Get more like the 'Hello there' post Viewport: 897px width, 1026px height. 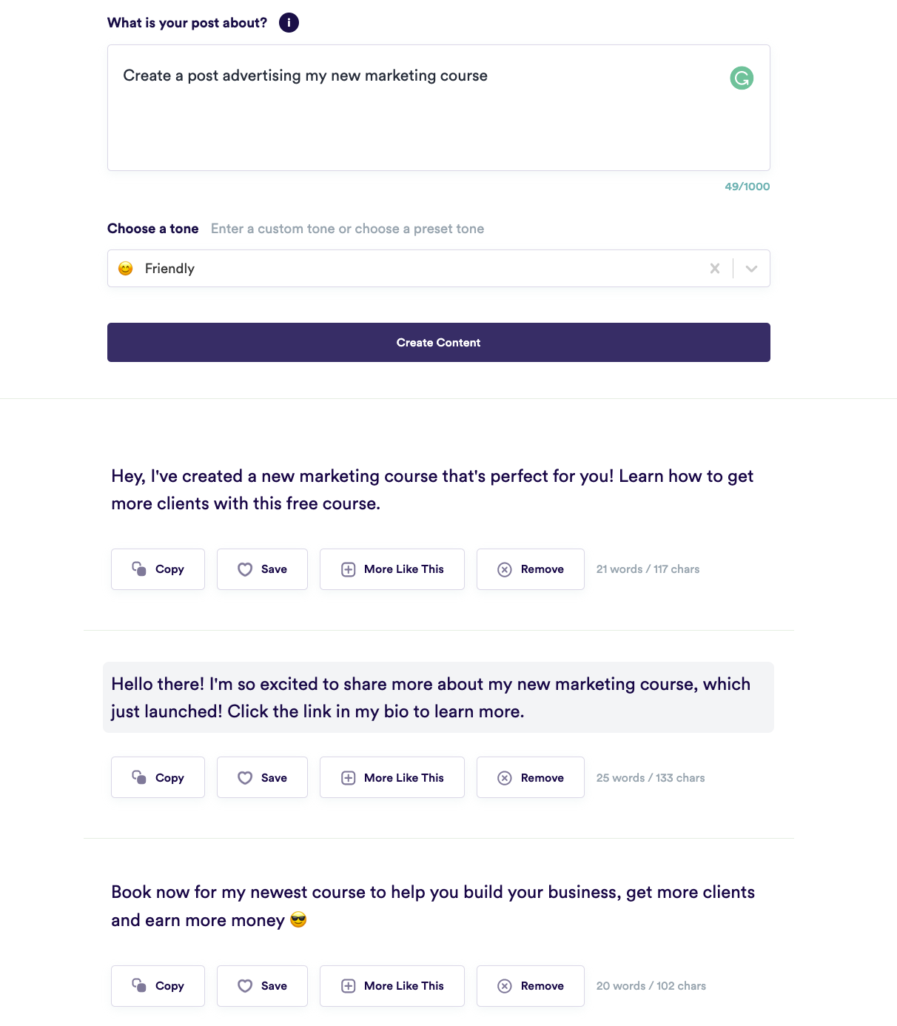click(392, 778)
